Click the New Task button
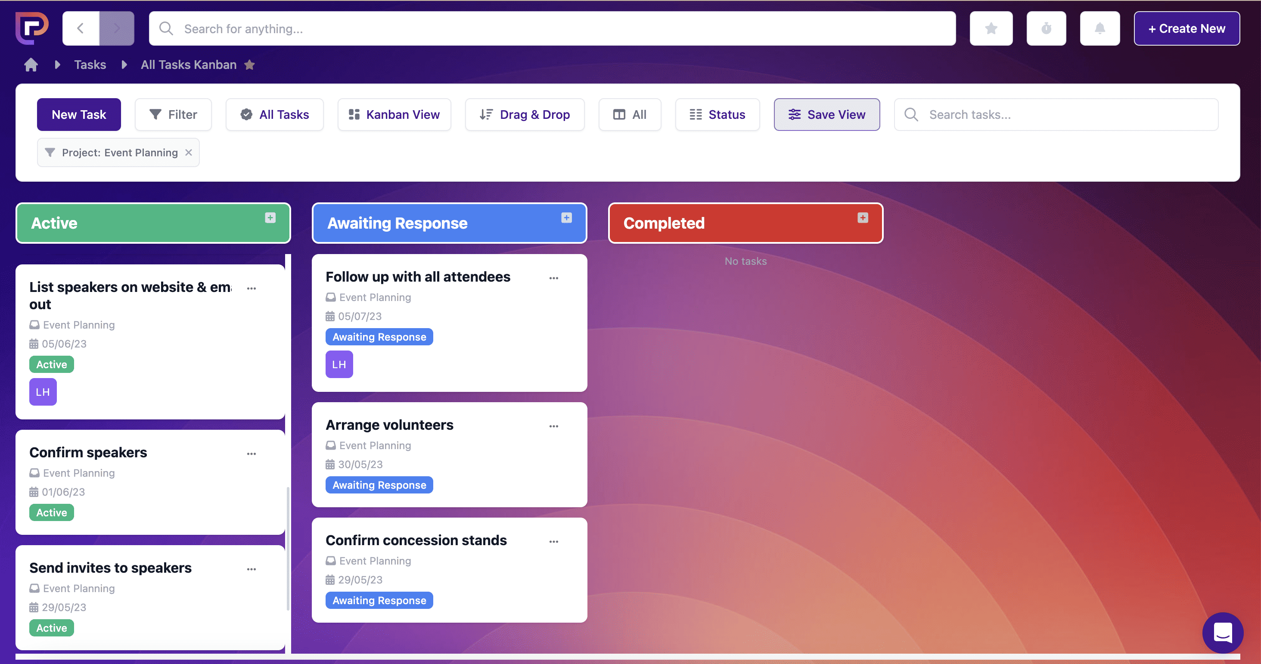 (79, 115)
